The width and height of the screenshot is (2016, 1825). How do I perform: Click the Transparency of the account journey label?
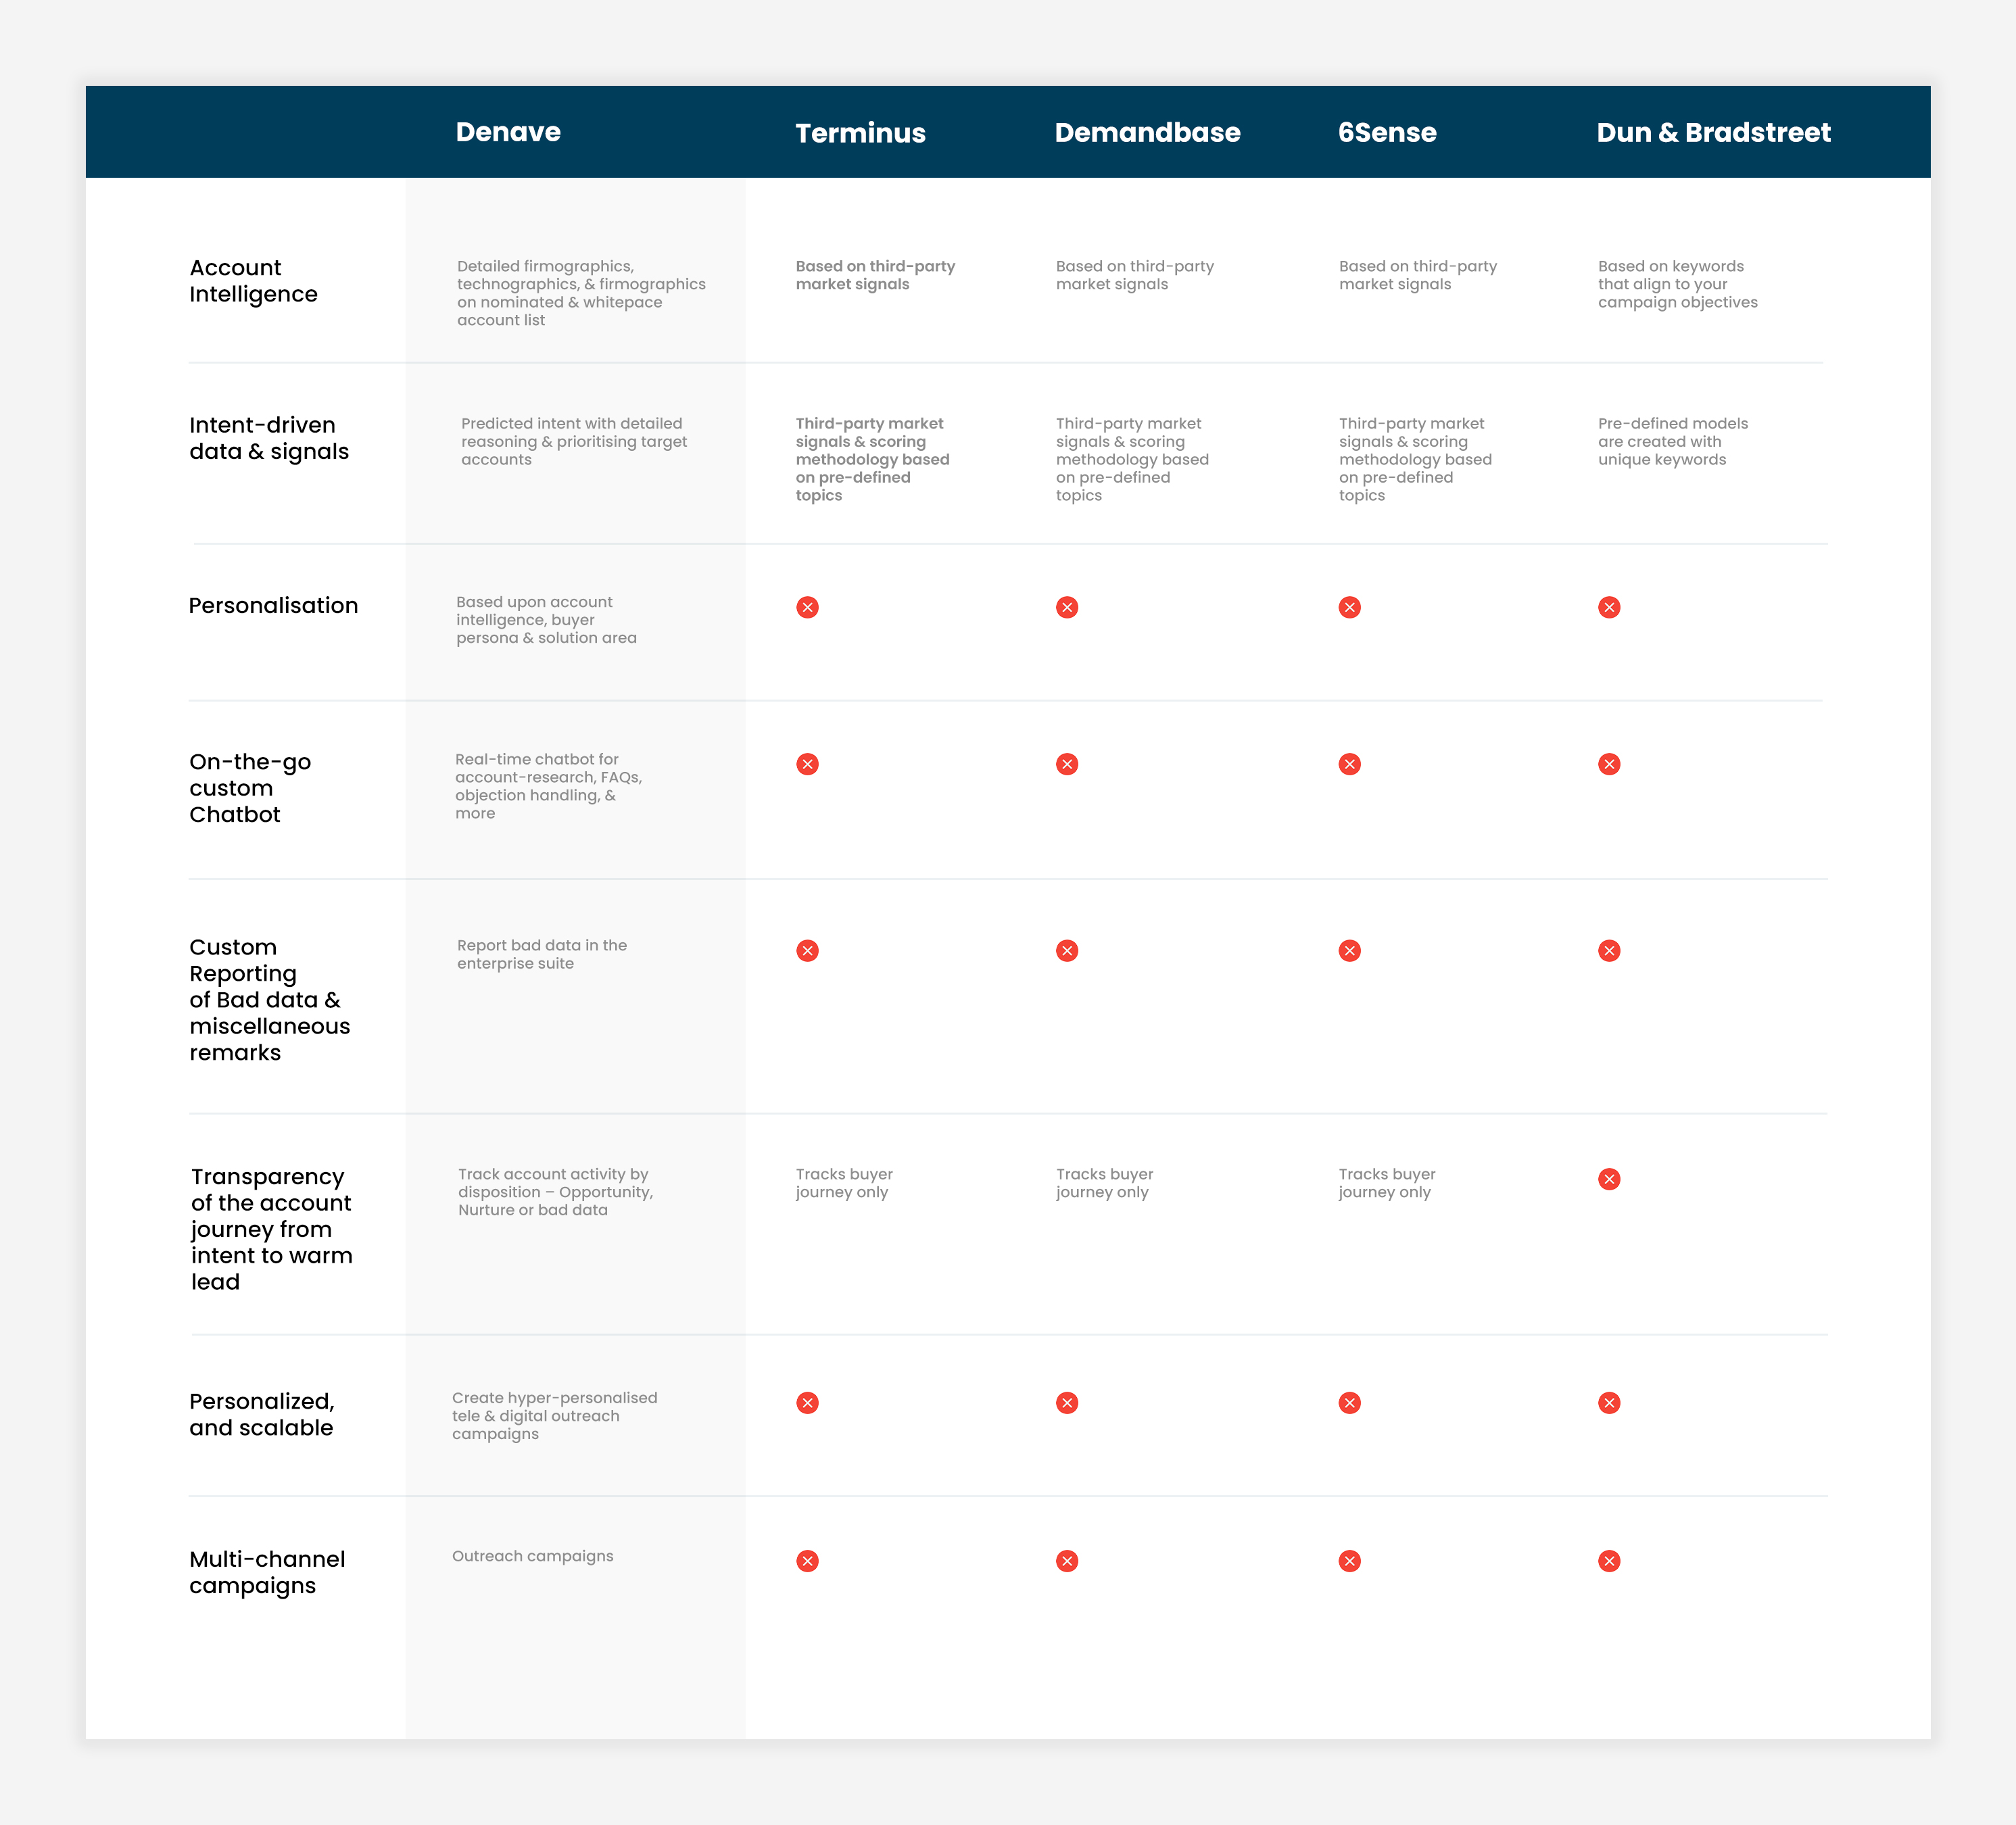click(272, 1229)
